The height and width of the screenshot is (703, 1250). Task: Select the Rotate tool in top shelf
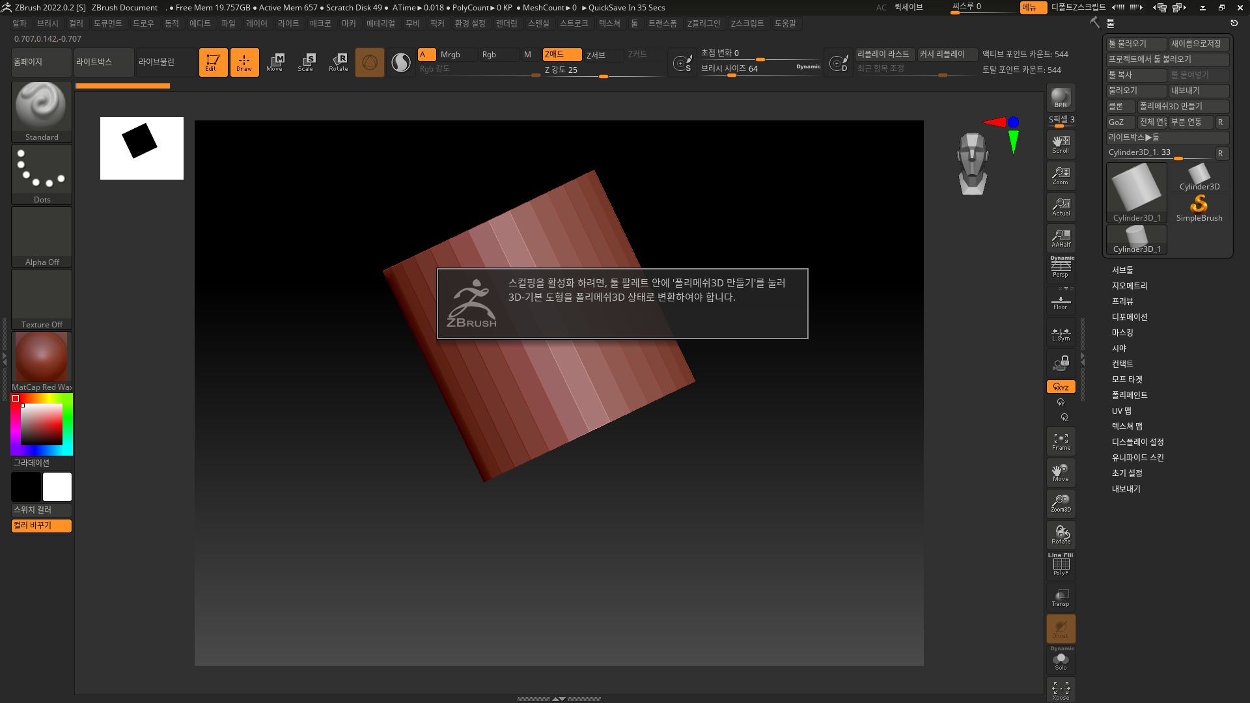coord(339,62)
